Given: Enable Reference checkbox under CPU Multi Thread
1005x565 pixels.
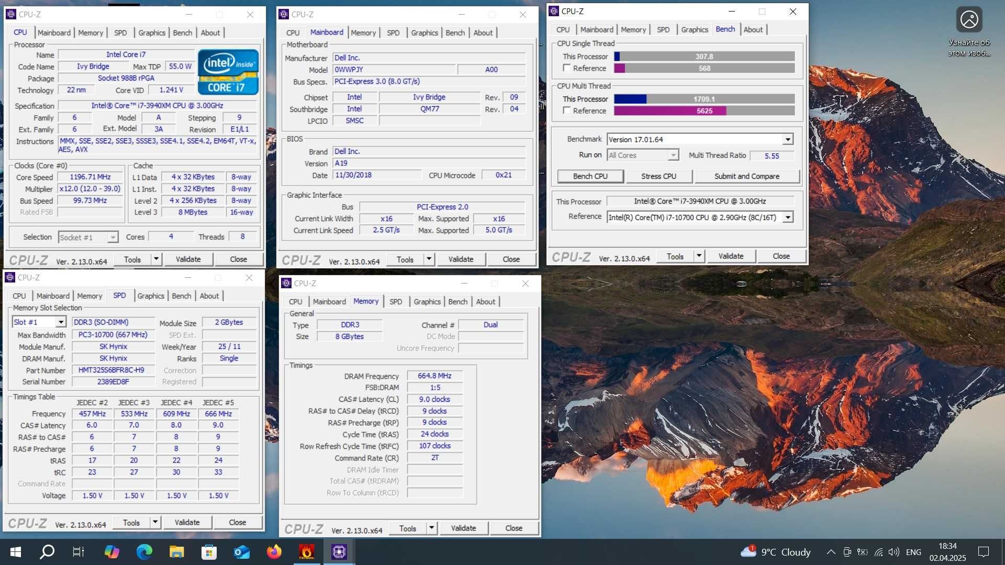Looking at the screenshot, I should pos(566,110).
